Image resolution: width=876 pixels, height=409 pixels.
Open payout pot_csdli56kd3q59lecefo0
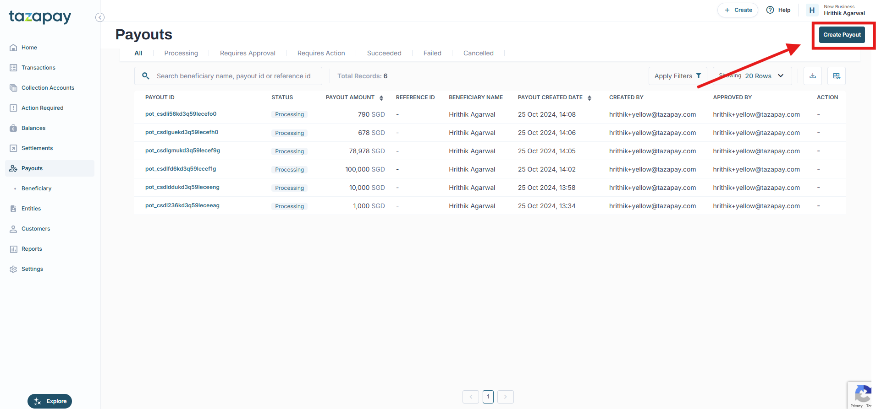(x=181, y=114)
